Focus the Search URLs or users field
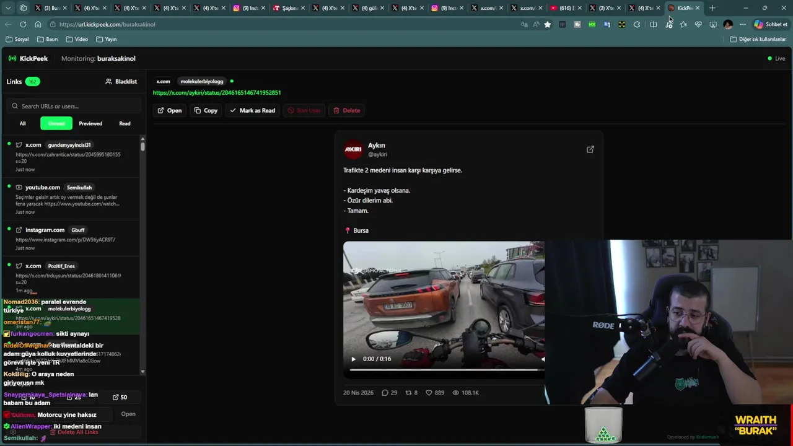The height and width of the screenshot is (446, 793). (74, 106)
